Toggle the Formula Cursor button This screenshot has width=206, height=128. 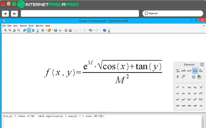click(29, 30)
